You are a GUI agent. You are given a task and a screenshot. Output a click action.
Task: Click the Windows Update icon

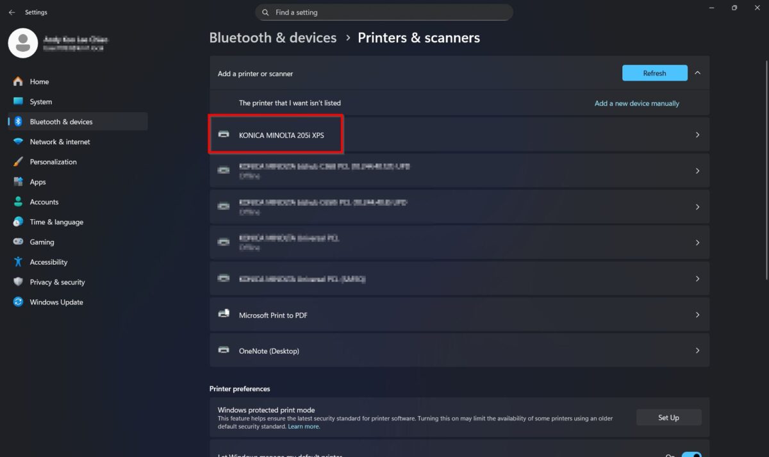click(18, 302)
